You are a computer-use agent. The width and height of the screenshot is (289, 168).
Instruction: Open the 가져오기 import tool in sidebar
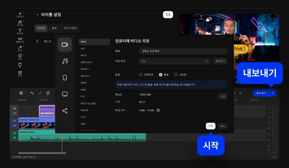pyautogui.click(x=20, y=14)
